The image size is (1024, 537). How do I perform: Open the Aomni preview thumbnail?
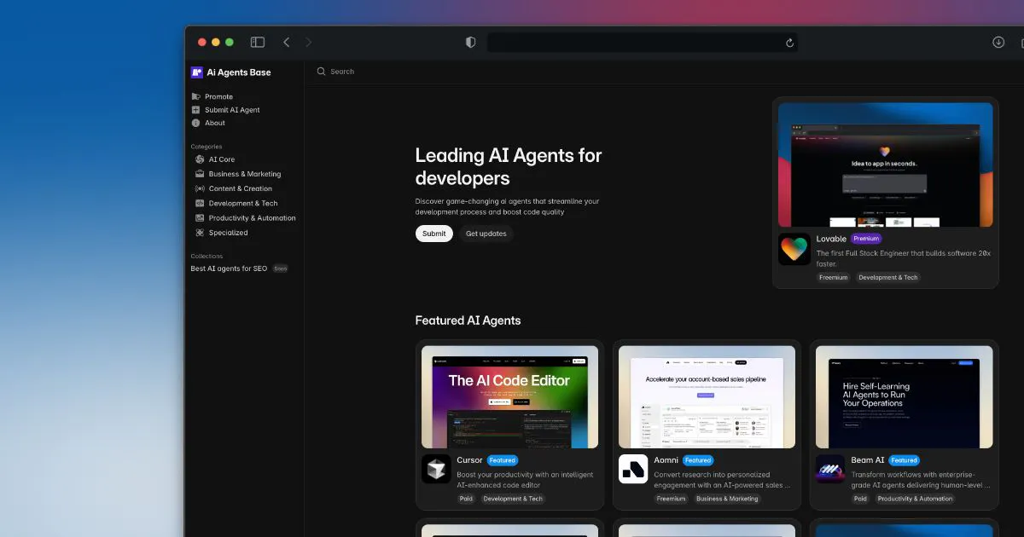[x=707, y=396]
